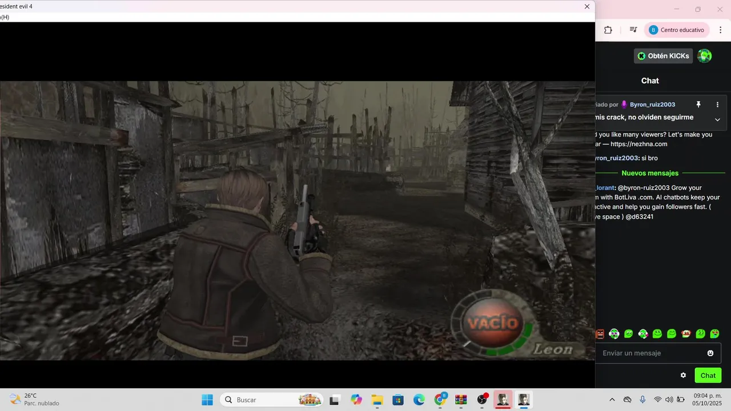The image size is (731, 411).
Task: Open chat settings gear icon
Action: pos(683,375)
